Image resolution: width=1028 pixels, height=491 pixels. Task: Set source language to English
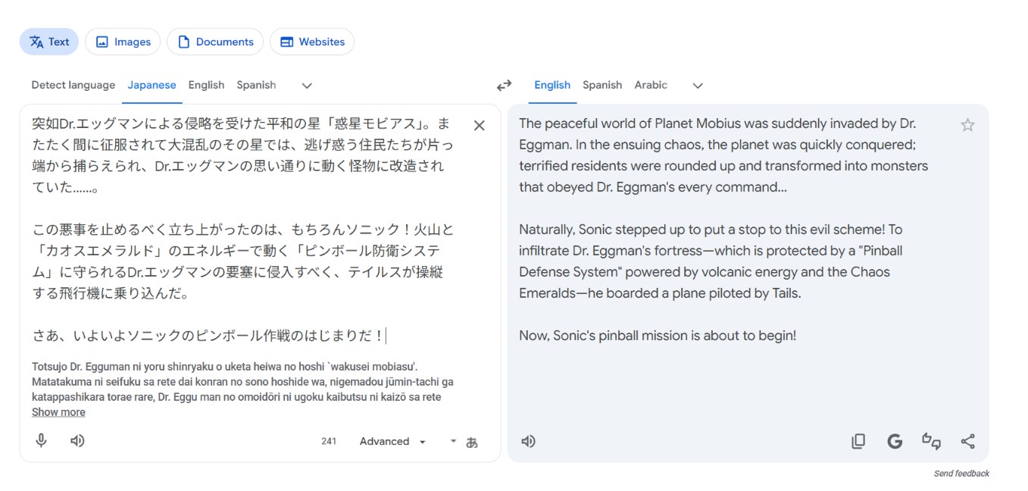coord(206,85)
